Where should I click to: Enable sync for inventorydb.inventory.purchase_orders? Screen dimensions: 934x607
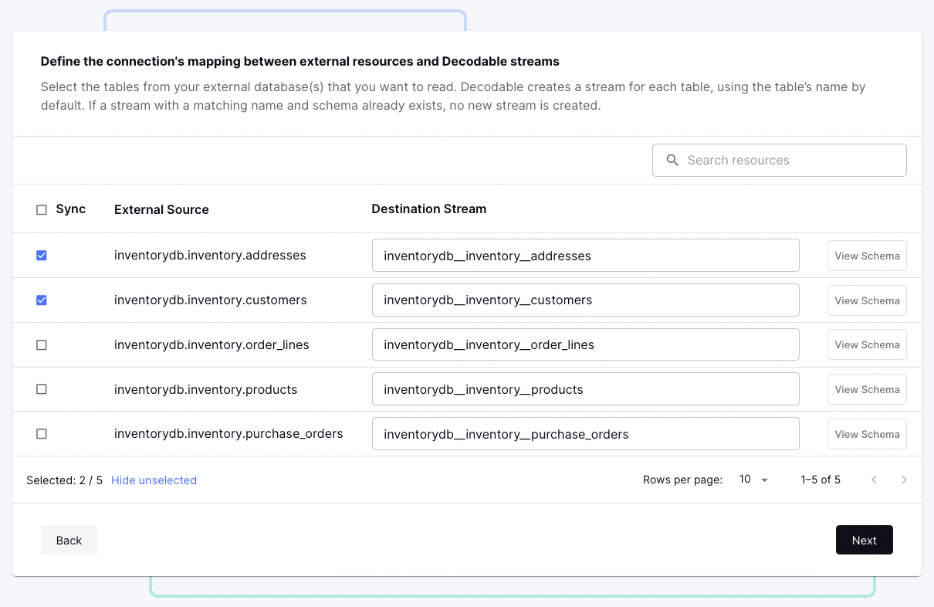[42, 433]
